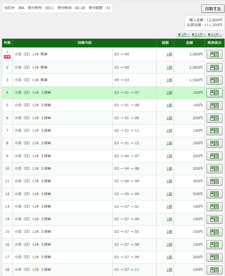This screenshot has height=276, width=225.
Task: Open 1組 link in row 5
Action: point(169,105)
